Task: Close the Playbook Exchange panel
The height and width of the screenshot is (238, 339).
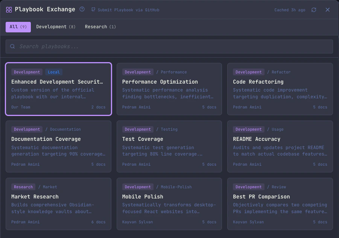Action: [x=327, y=10]
